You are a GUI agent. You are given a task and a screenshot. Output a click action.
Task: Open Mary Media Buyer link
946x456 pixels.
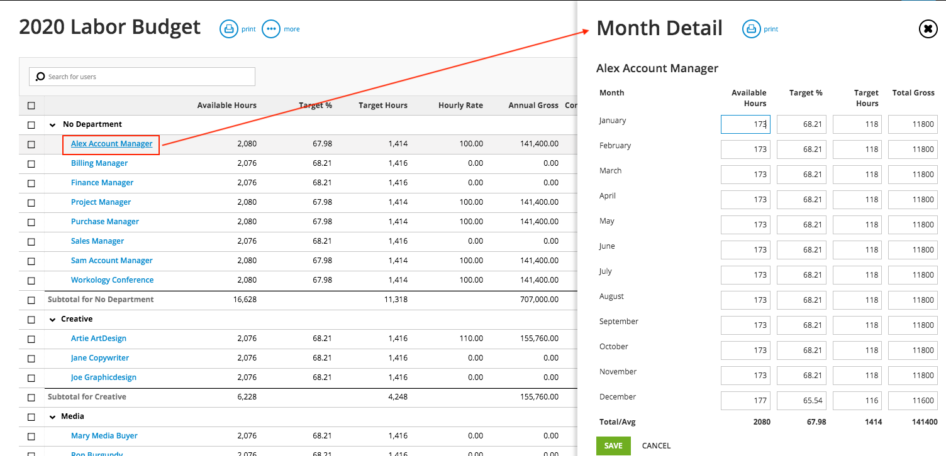pos(104,436)
